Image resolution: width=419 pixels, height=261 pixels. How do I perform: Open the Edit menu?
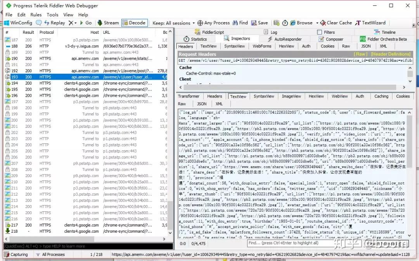click(x=21, y=15)
